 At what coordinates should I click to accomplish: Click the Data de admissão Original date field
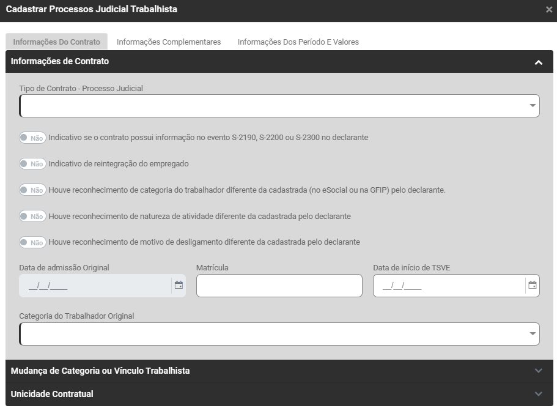point(95,286)
